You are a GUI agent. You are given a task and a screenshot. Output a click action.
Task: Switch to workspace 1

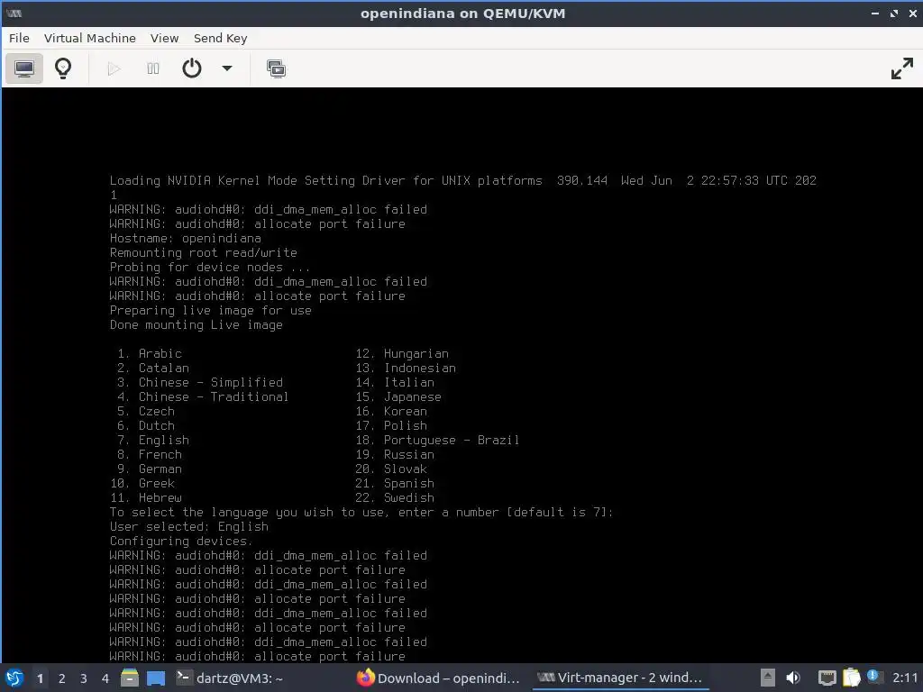(40, 678)
